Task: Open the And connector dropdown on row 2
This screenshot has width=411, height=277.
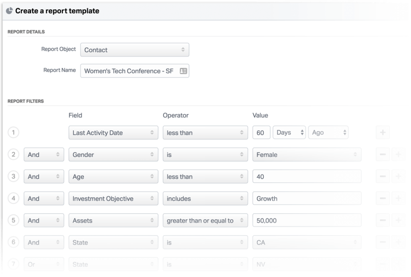Action: click(x=44, y=154)
